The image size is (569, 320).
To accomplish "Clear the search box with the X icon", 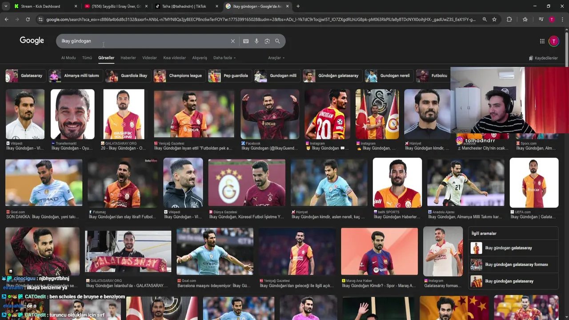I will [x=232, y=41].
